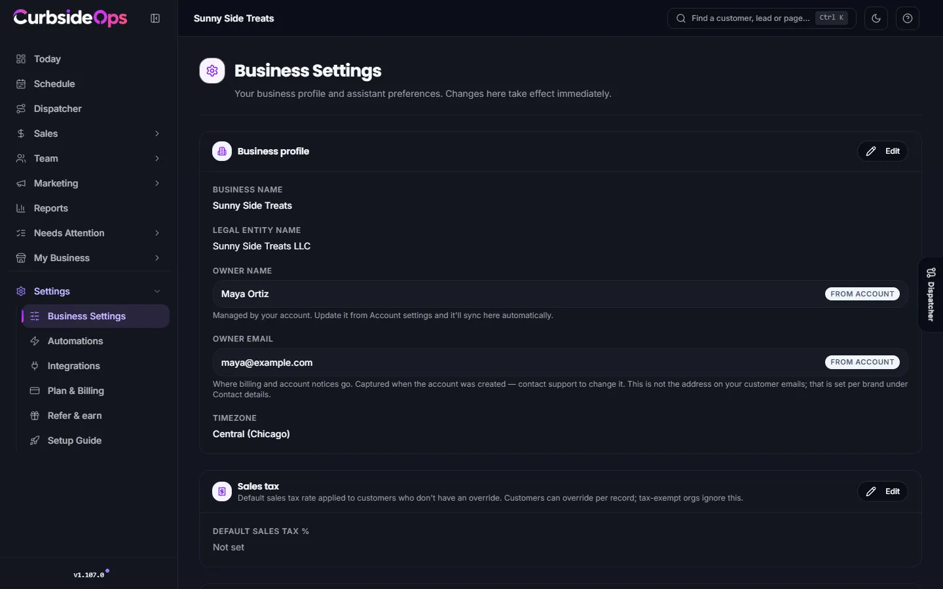Edit the Sales tax section

pyautogui.click(x=883, y=491)
